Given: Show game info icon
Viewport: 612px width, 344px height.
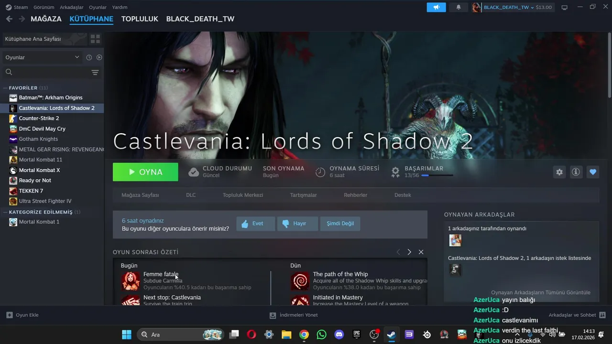Looking at the screenshot, I should (x=576, y=172).
